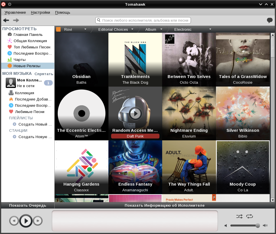Open the Silver Wilkinson album by Bibio

pos(243,113)
